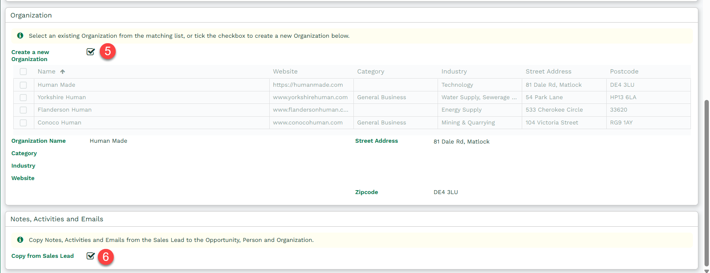Untick the Copy from Sales Lead checkbox

click(x=91, y=256)
